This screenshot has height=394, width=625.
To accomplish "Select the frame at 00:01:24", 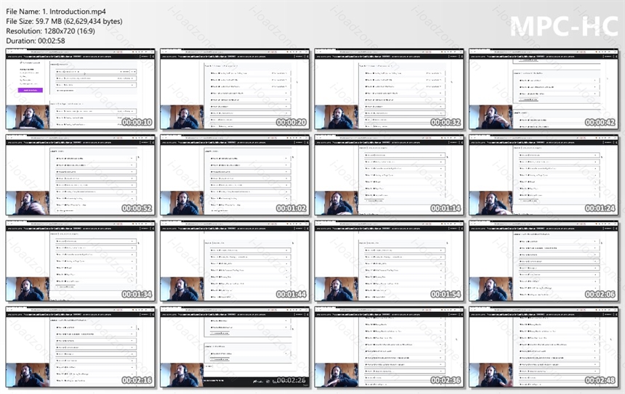I will [x=544, y=175].
